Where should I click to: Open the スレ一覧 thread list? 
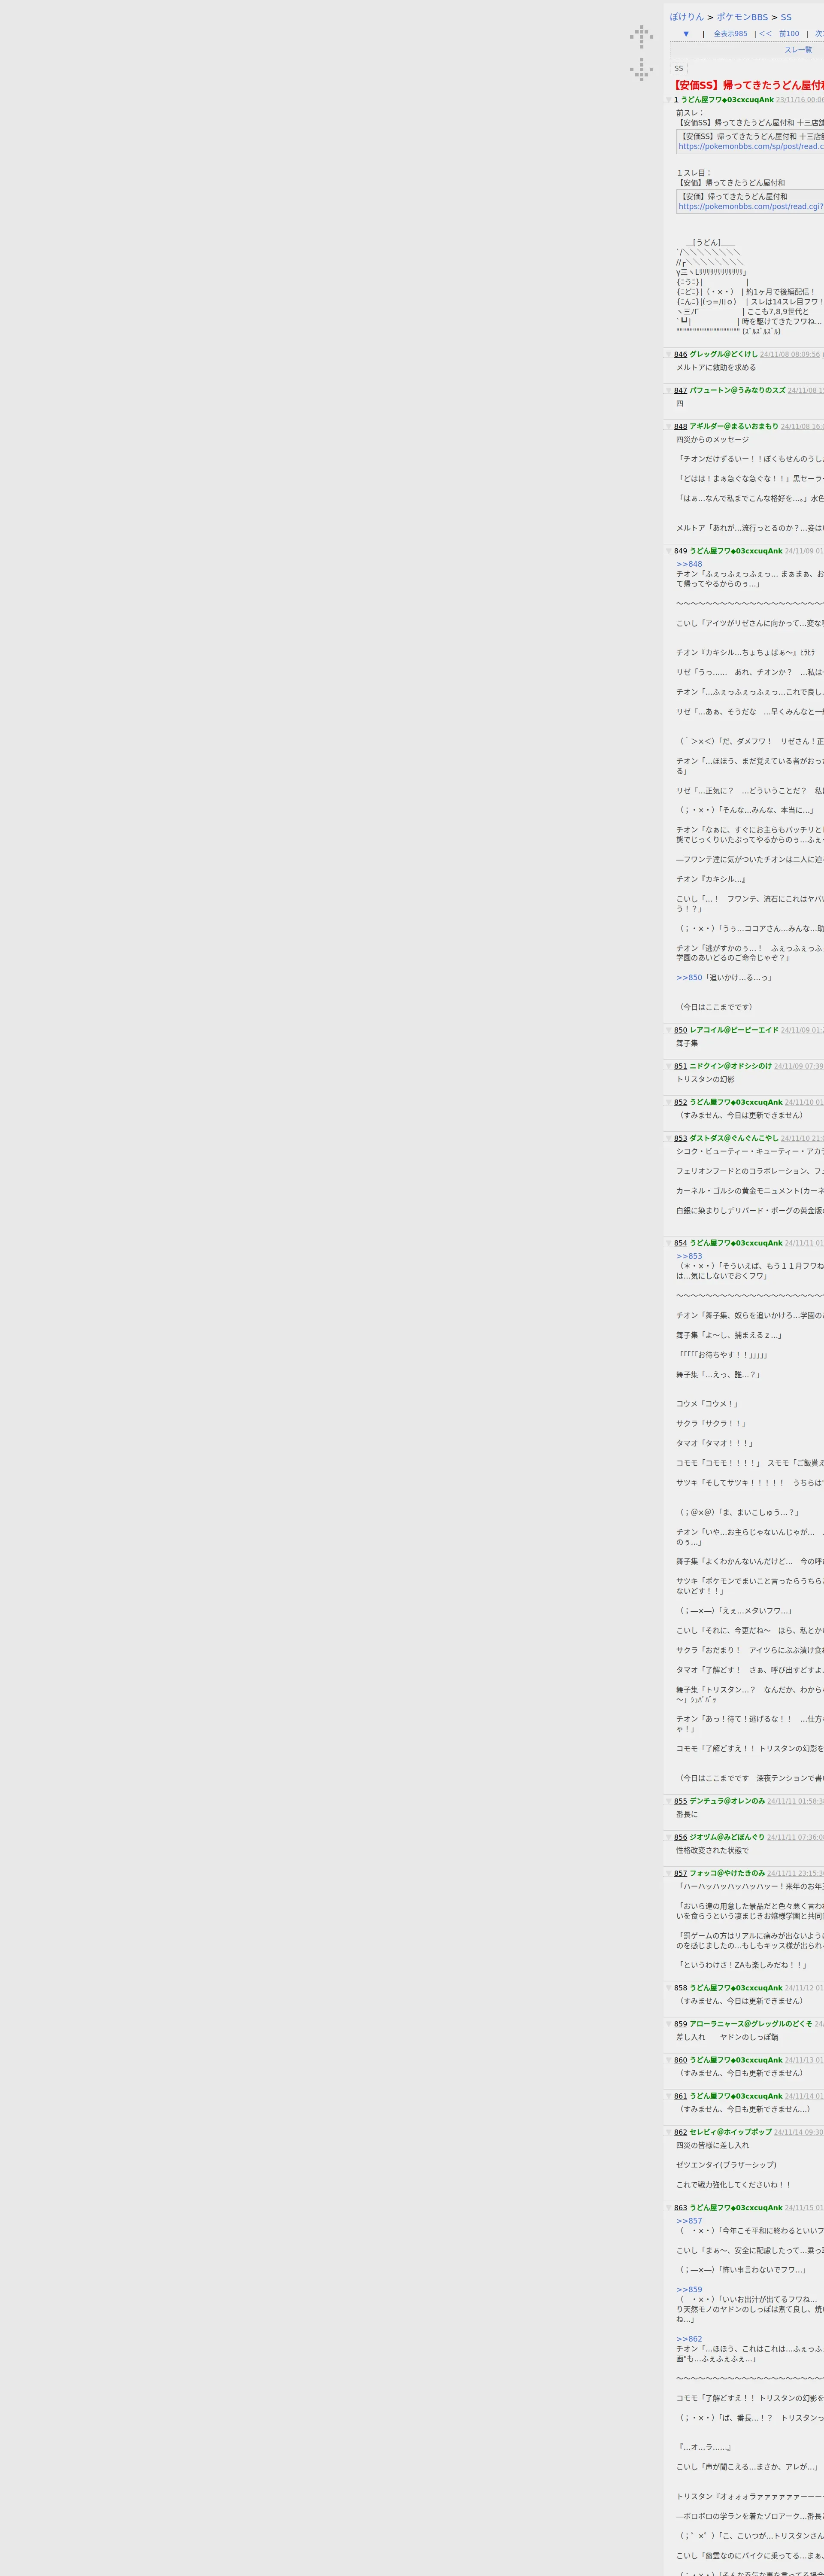click(x=797, y=50)
